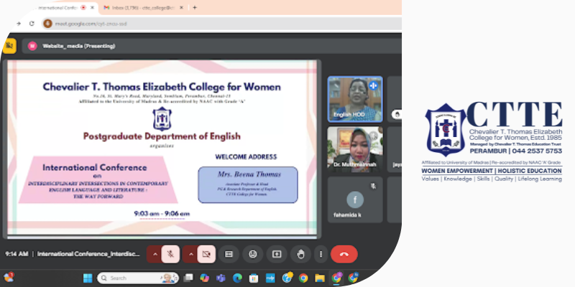Open last Chrome profile icon on taskbar
575x287 pixels.
[x=353, y=278]
